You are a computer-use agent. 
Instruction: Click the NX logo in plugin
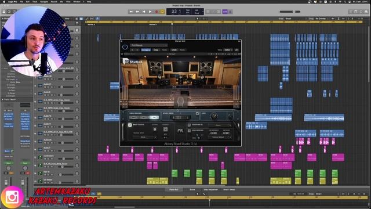tap(180, 131)
